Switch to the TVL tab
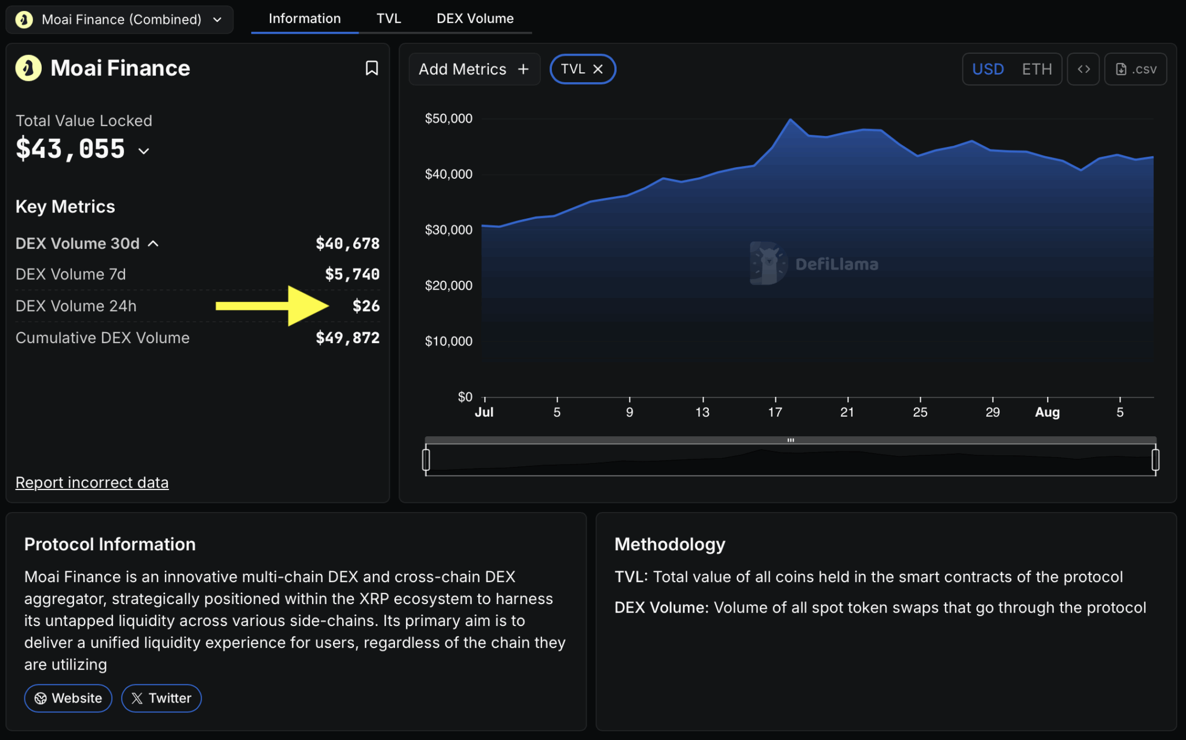Viewport: 1186px width, 740px height. pos(389,19)
